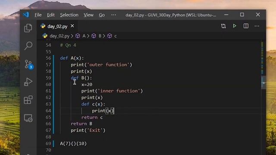Click 'return c' on line 65
276x155 pixels.
click(92, 117)
